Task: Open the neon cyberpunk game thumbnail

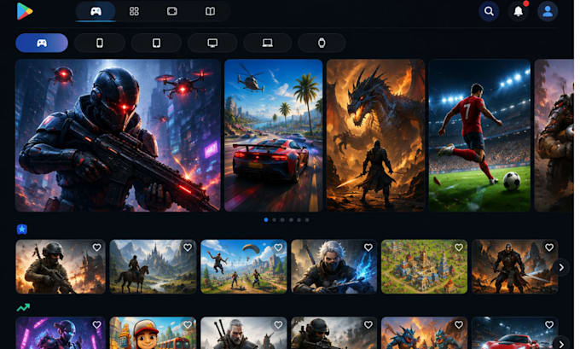Action: click(61, 333)
